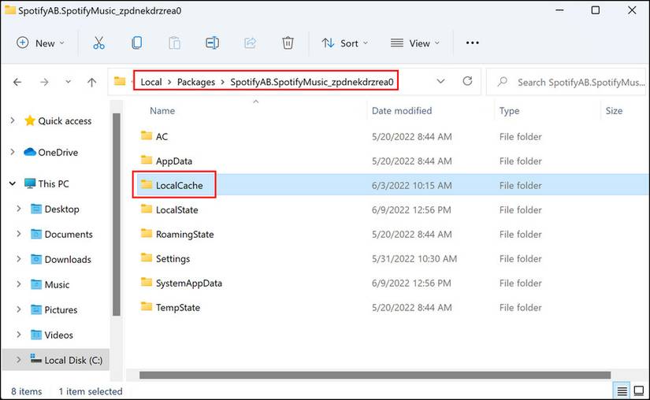The width and height of the screenshot is (650, 400).
Task: Cut the selected item with scissors icon
Action: (98, 43)
